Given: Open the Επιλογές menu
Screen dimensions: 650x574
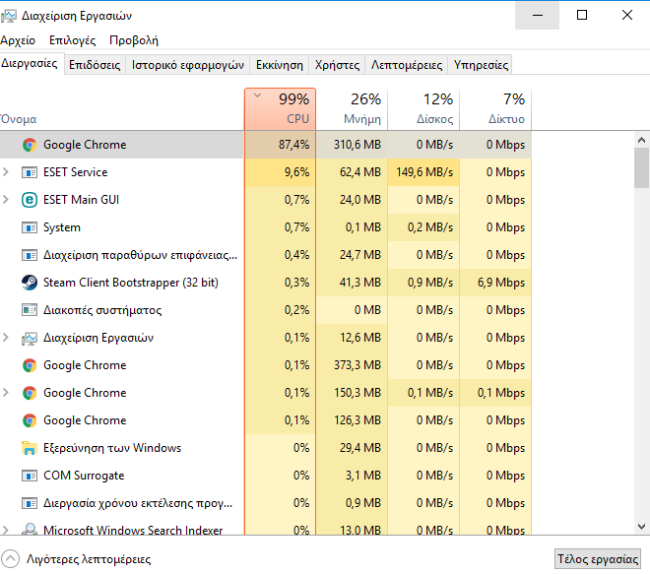Looking at the screenshot, I should (73, 40).
